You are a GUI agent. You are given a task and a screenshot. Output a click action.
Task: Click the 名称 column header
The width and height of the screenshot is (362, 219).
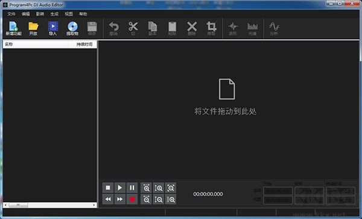(x=36, y=44)
